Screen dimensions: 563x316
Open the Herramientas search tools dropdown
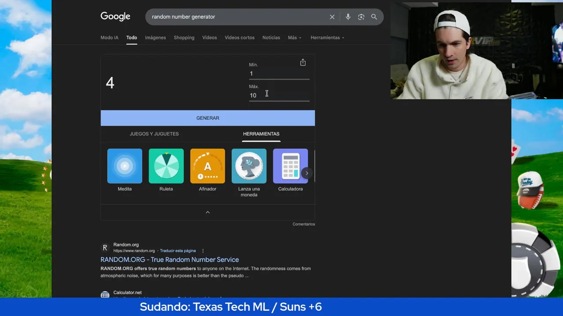point(327,38)
